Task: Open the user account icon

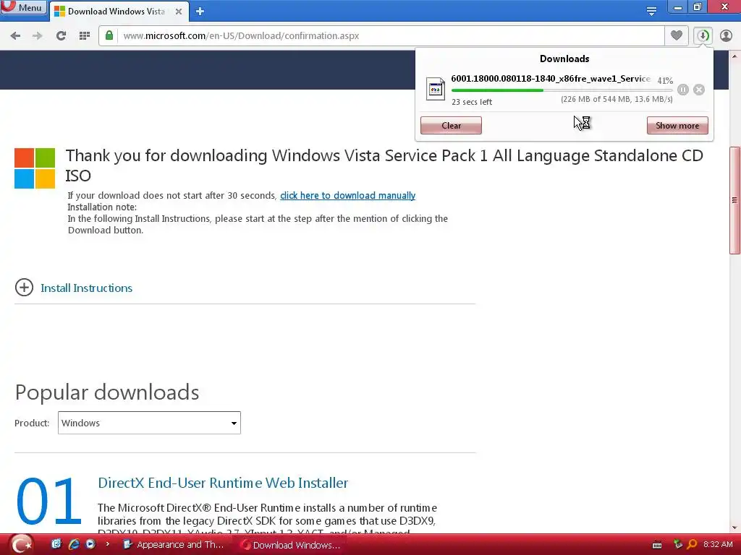Action: click(726, 35)
